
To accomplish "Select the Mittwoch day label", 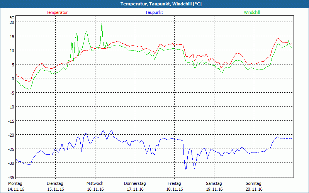I will (x=95, y=183).
